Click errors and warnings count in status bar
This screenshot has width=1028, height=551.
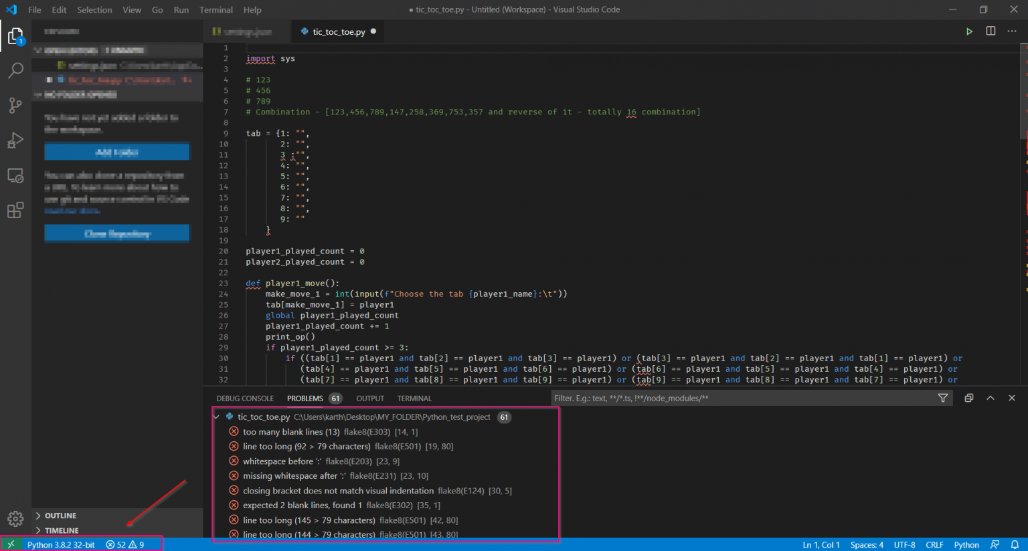click(125, 545)
